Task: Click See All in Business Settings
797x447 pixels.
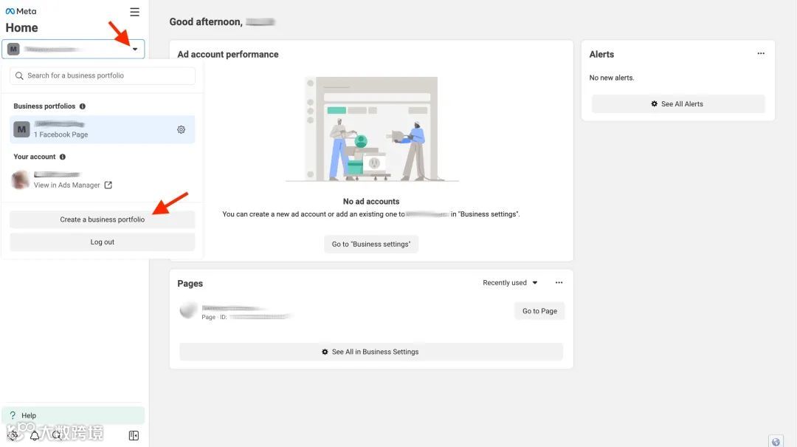Action: click(x=371, y=352)
